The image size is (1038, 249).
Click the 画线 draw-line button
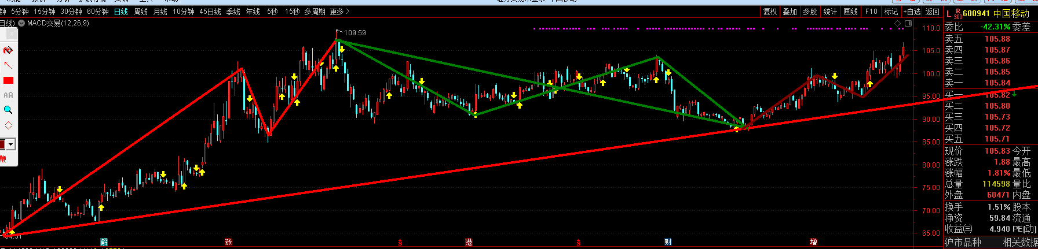click(851, 12)
